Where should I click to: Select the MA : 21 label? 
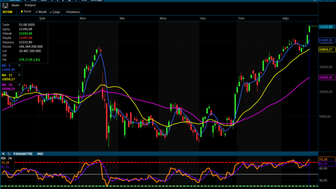click(x=7, y=75)
